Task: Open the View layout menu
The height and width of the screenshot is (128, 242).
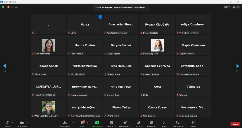Action: coord(236,7)
